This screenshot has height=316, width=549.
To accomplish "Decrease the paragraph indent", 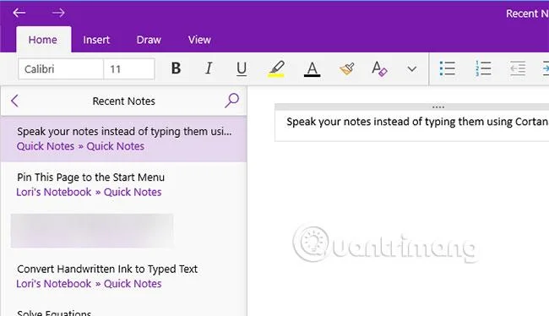I will [x=518, y=68].
